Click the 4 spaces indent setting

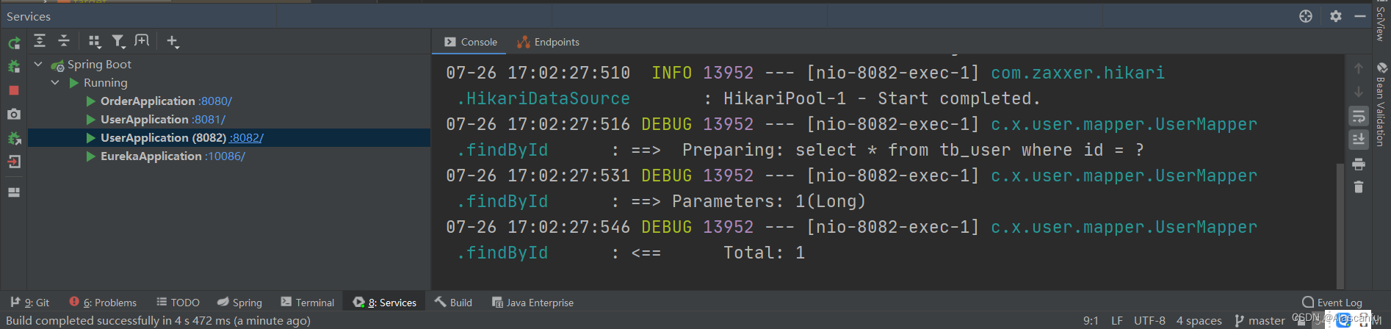pos(1199,321)
